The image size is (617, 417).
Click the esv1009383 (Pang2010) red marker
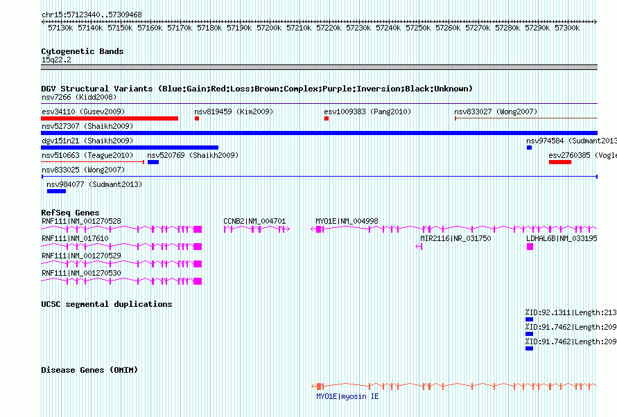[327, 118]
